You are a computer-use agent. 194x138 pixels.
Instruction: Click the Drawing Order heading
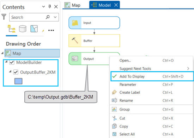[23, 44]
